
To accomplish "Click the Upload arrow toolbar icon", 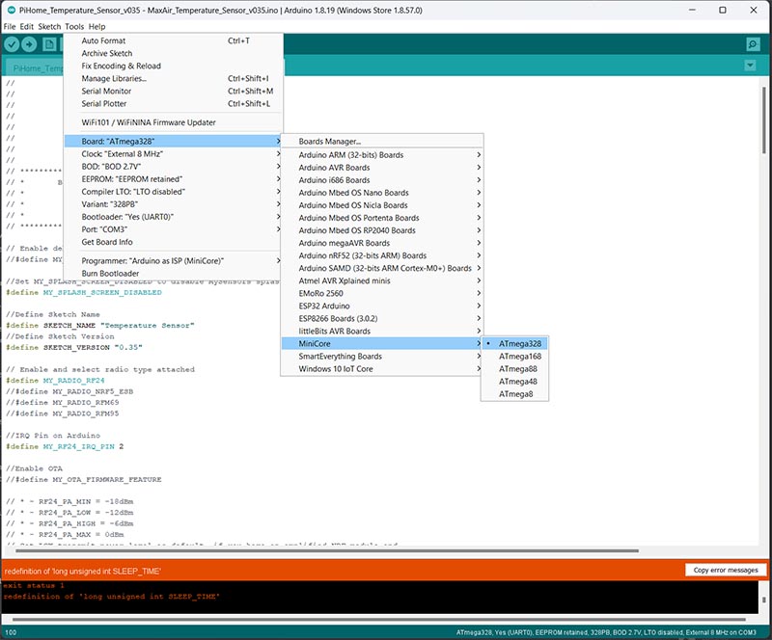I will click(x=30, y=44).
